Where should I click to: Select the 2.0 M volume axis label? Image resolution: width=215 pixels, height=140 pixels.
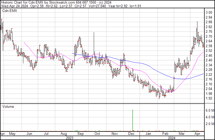[210, 124]
